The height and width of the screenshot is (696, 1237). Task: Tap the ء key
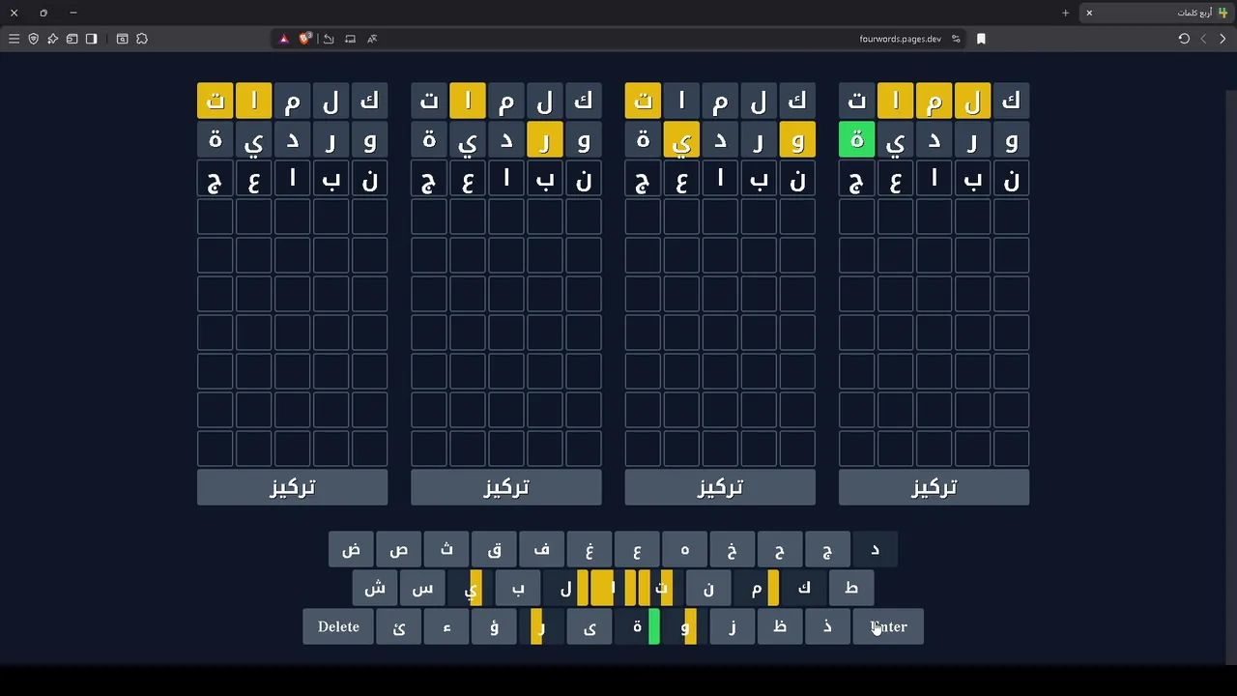click(446, 626)
